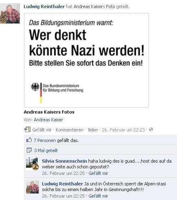Click the globe privacy icon beside the timestamp
Viewport: 177px width, 200px height.
[x=151, y=129]
